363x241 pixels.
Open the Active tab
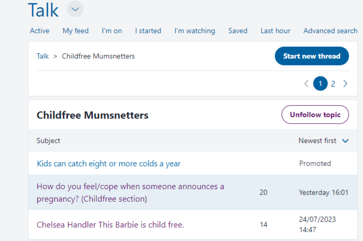point(40,31)
